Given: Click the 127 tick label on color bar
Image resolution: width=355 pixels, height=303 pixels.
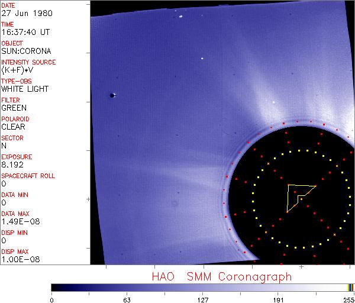Looking at the screenshot, I should [x=202, y=300].
